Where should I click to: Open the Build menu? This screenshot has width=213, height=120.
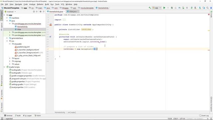(x=47, y=4)
